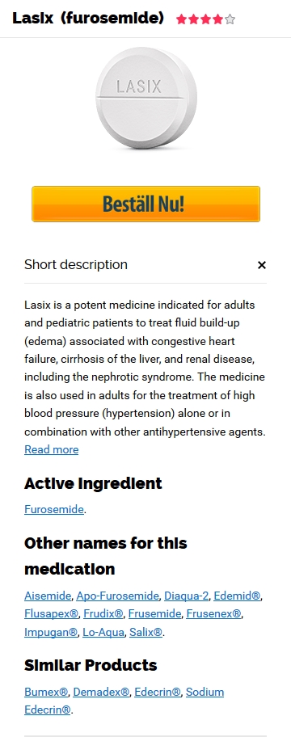Click the Beställ Nu! order button
Screen dimensions: 291x737
click(x=145, y=204)
